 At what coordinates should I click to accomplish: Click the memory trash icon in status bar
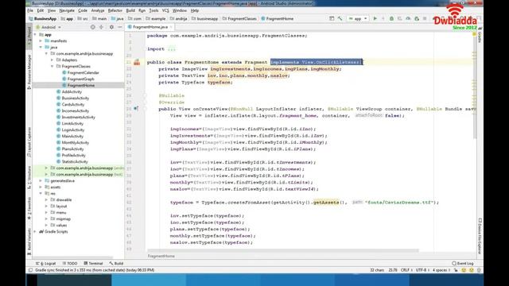point(479,270)
